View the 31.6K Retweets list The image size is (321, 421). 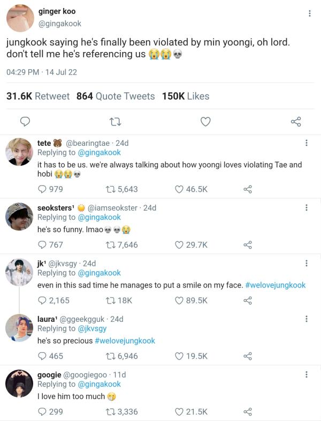tap(37, 96)
